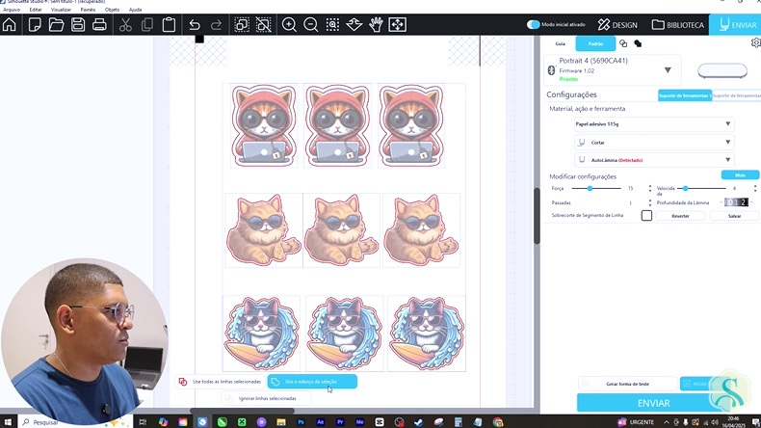Adjust the Força stepper arrows
The width and height of the screenshot is (761, 428).
coord(650,188)
